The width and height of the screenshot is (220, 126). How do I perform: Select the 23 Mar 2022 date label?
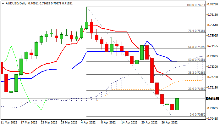coord(49,122)
